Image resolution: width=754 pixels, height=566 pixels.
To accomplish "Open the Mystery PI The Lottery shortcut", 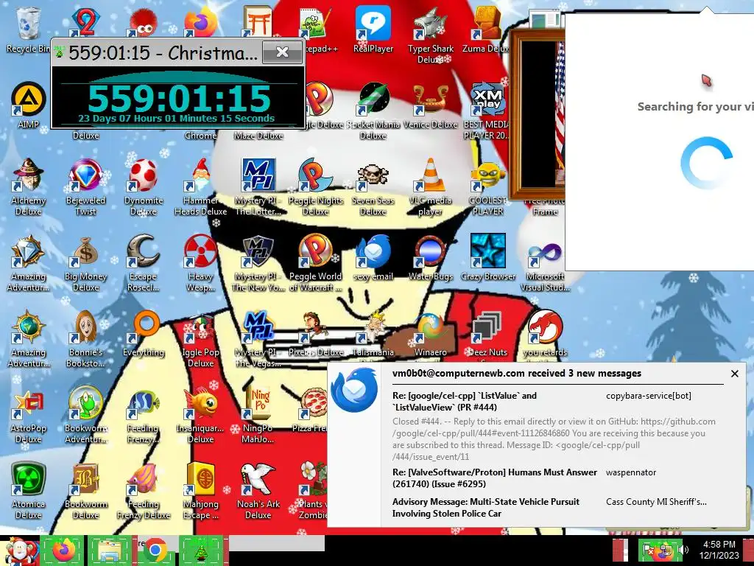I will (x=258, y=186).
